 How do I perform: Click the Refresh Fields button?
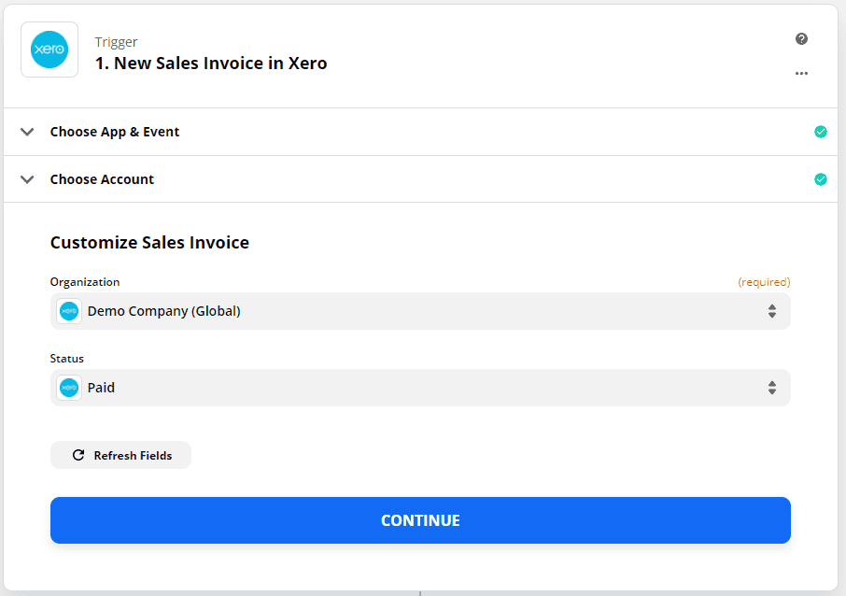pyautogui.click(x=120, y=455)
